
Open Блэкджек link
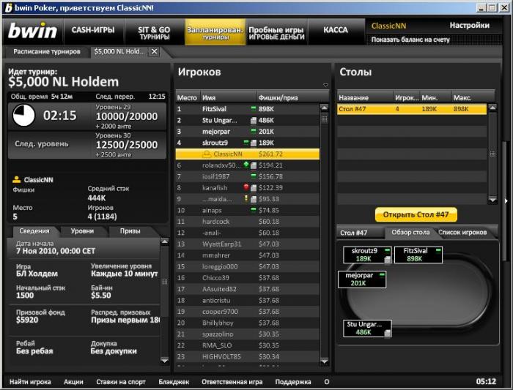[x=174, y=381]
